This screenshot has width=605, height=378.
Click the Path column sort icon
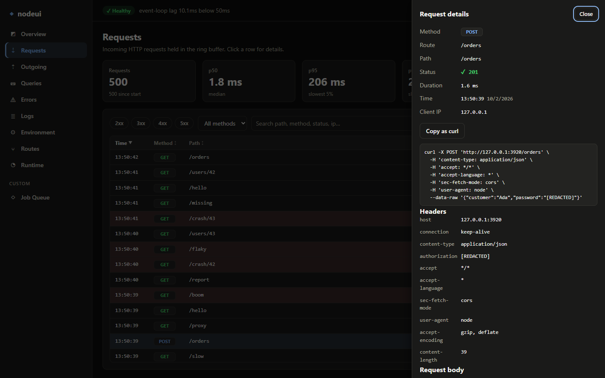click(203, 143)
